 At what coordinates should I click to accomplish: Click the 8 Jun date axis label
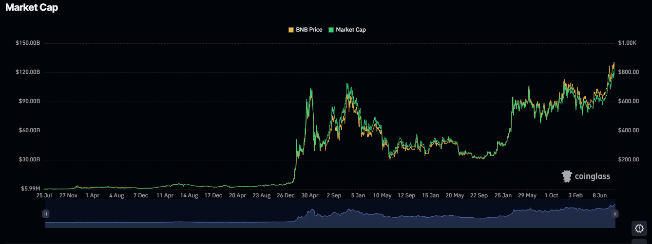(599, 195)
